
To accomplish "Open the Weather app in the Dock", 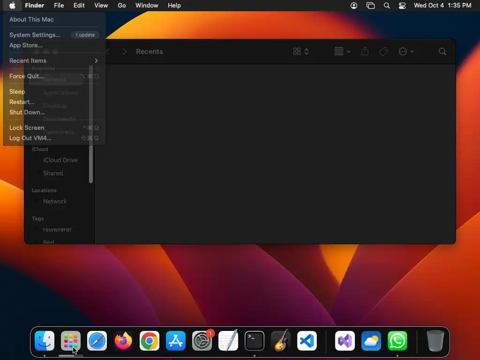I will point(371,341).
